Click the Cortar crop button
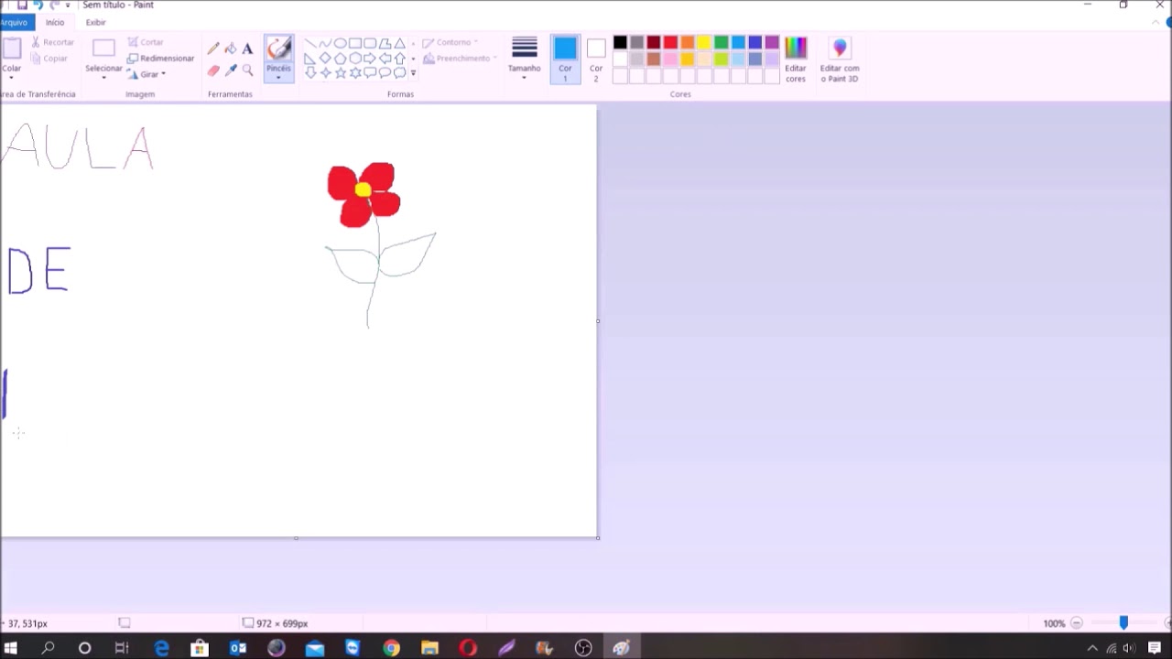This screenshot has height=659, width=1172. point(146,42)
